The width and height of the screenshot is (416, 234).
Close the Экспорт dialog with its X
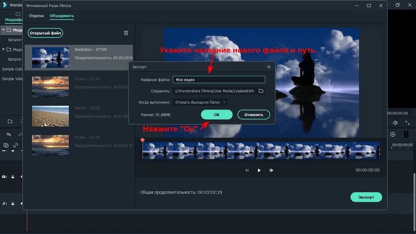[x=269, y=67]
